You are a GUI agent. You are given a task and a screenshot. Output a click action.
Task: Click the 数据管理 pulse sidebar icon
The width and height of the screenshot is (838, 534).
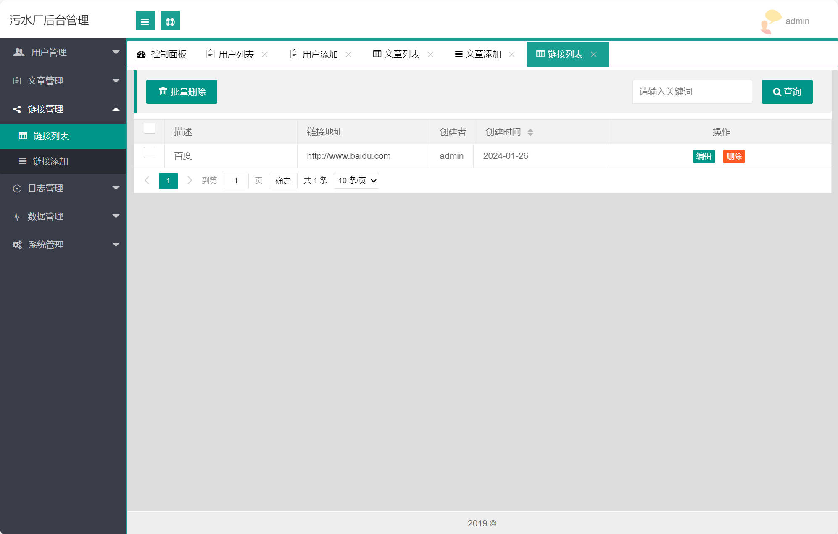pyautogui.click(x=17, y=216)
